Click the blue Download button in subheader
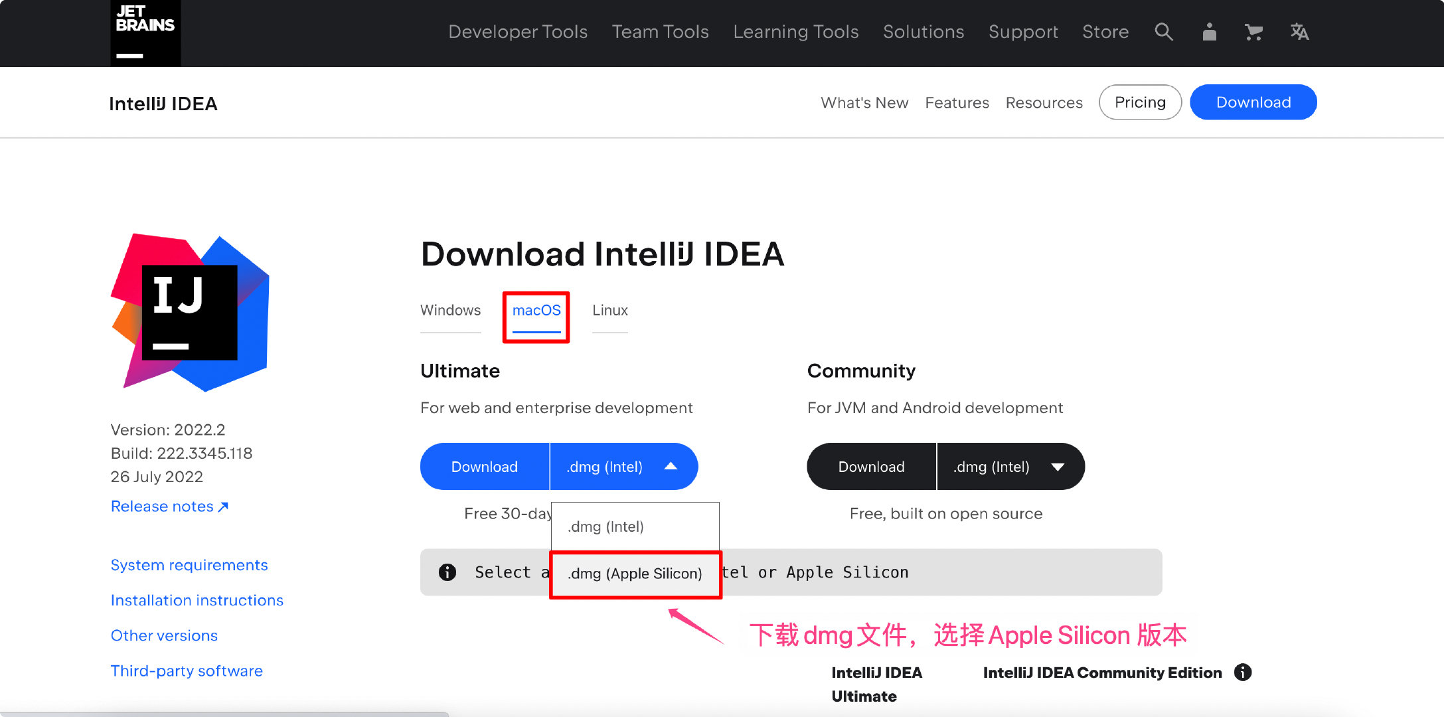The height and width of the screenshot is (717, 1444). tap(1253, 102)
